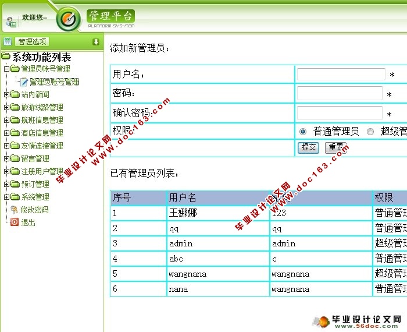
Task: Open 注册用户管理 in the sidebar
Action: pos(42,171)
